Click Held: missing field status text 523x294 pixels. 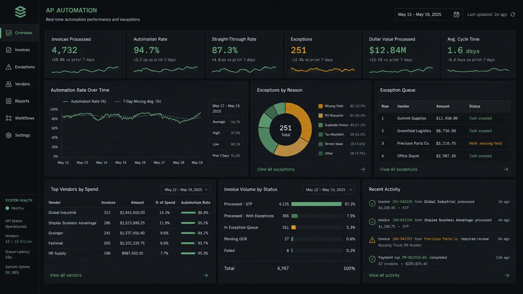pyautogui.click(x=486, y=143)
